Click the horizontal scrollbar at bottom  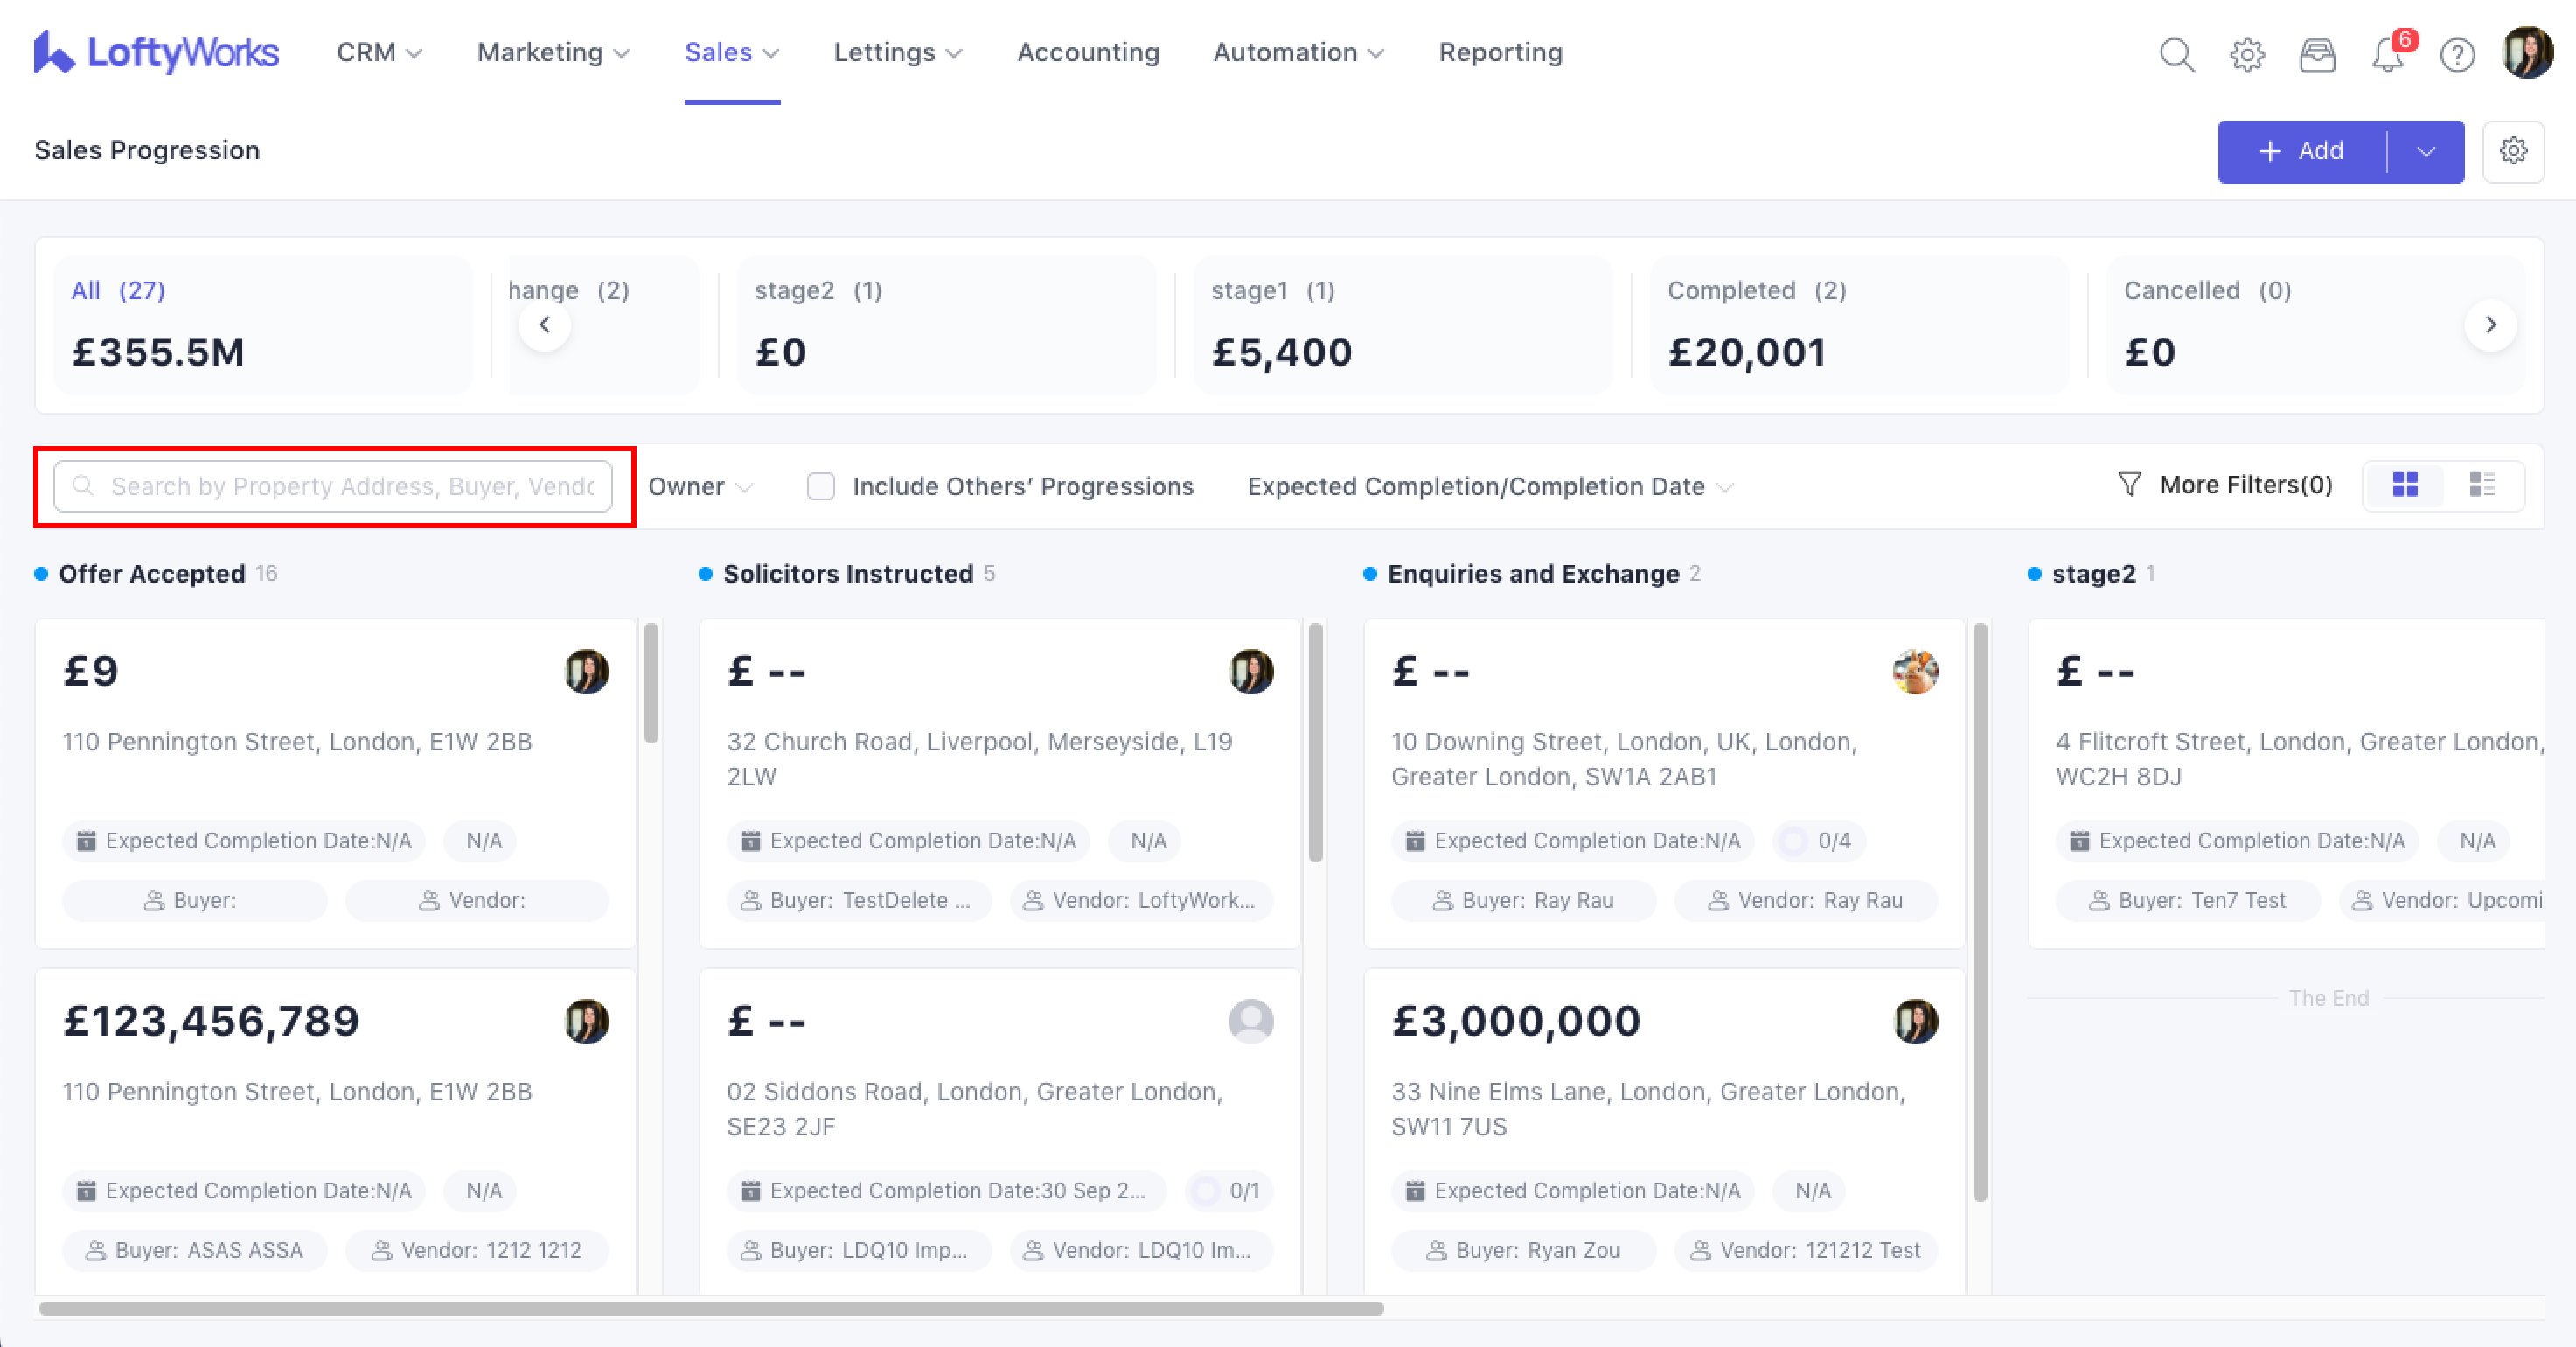tap(711, 1308)
